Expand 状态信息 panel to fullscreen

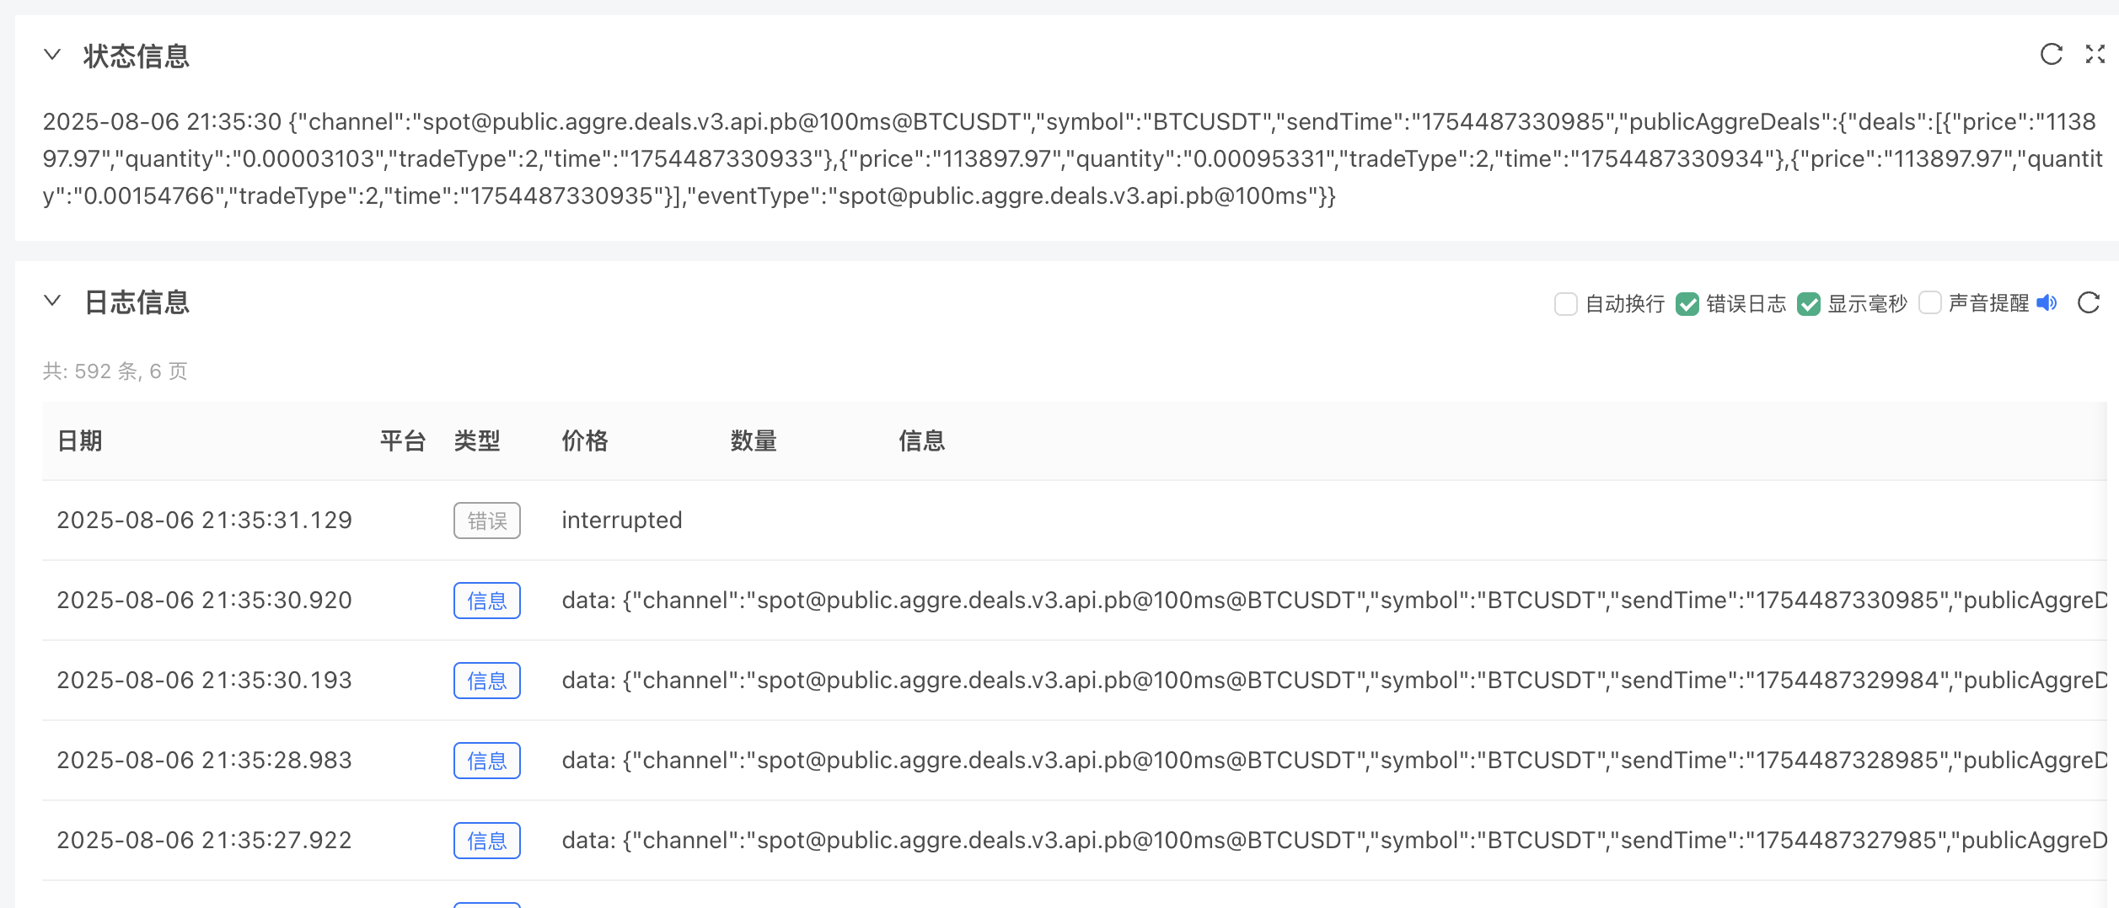(2095, 55)
